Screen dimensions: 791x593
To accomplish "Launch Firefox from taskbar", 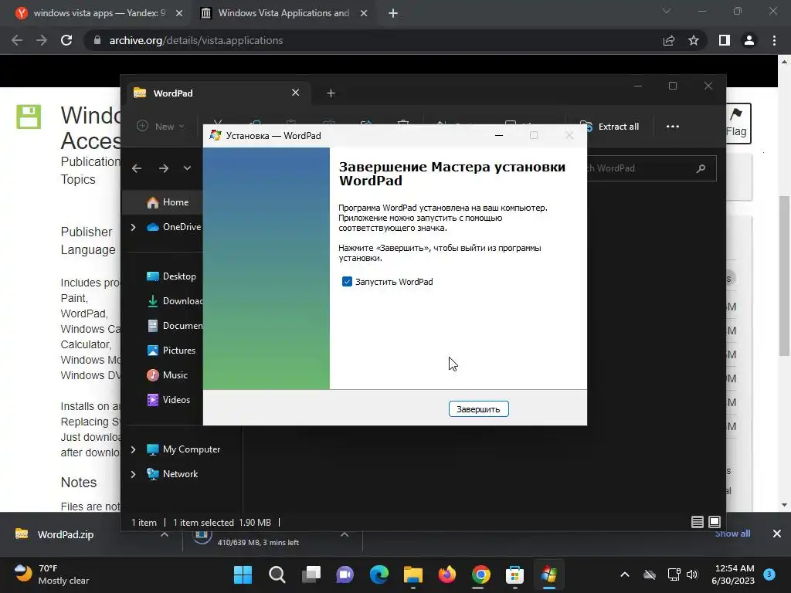I will 447,574.
